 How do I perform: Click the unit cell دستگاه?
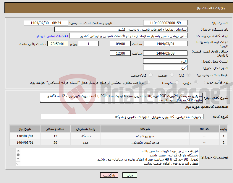(85, 136)
